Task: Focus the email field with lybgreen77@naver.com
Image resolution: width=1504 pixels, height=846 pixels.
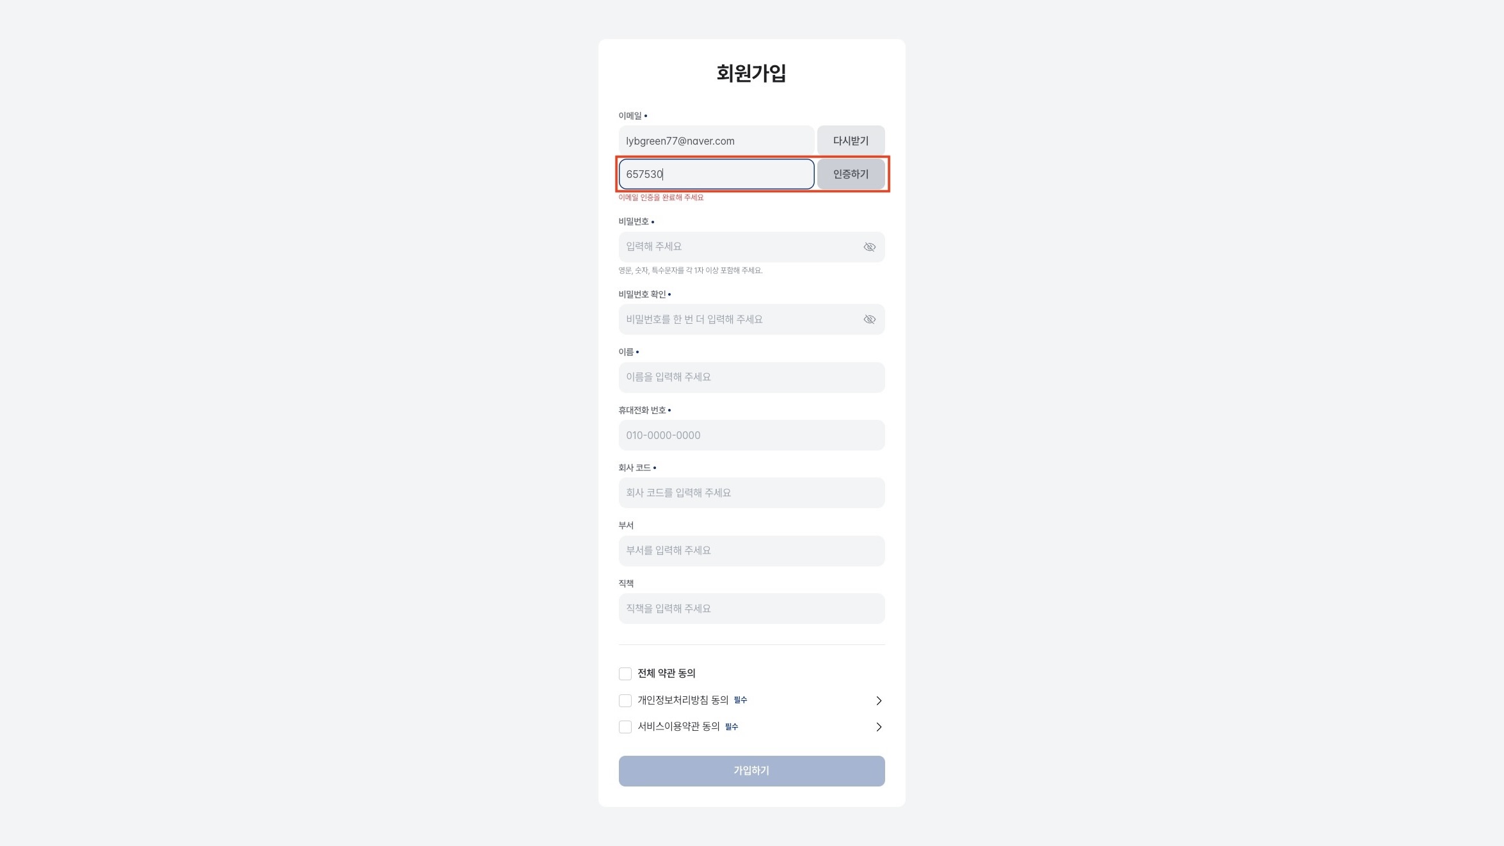Action: (716, 141)
